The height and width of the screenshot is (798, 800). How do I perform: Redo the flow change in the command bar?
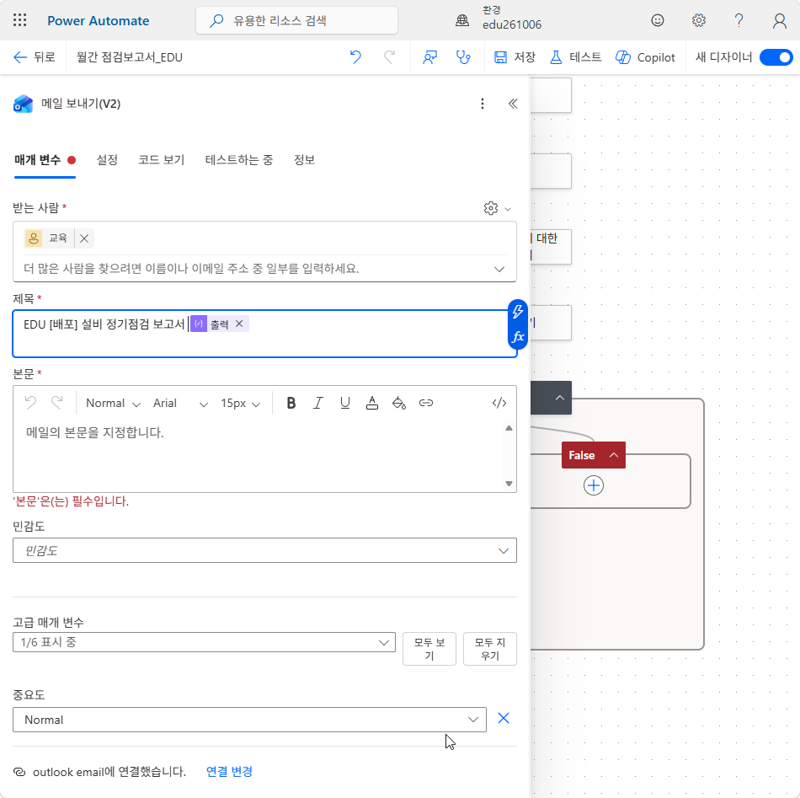[389, 57]
